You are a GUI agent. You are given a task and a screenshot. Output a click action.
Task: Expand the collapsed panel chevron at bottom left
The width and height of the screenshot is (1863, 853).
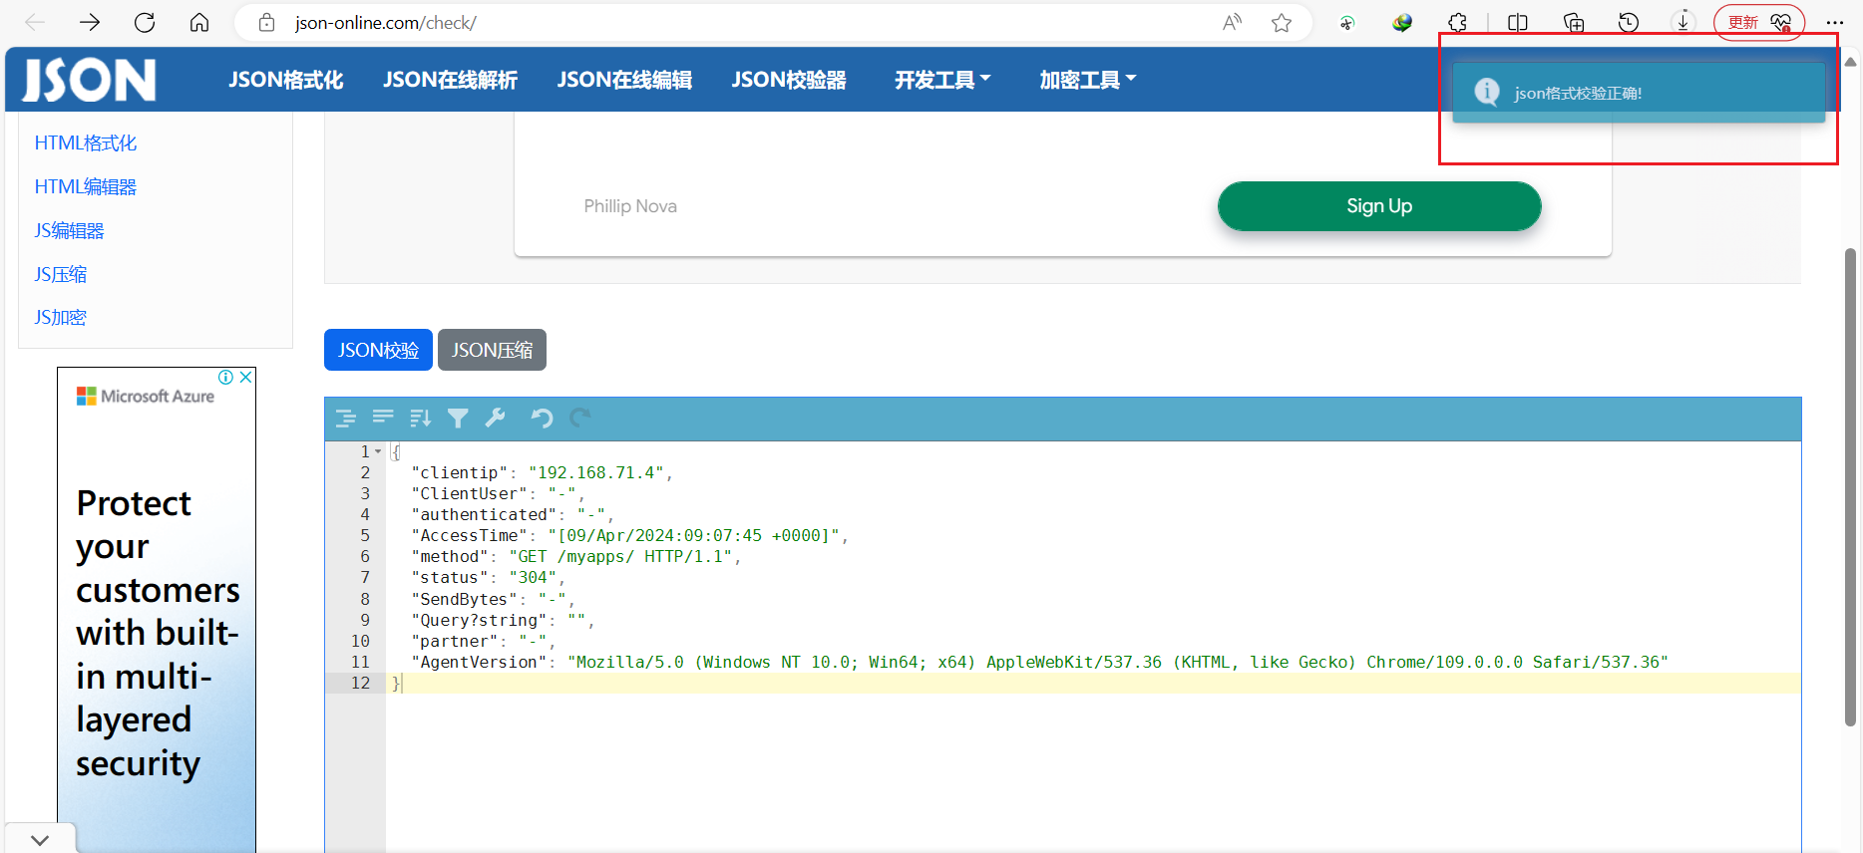click(40, 840)
